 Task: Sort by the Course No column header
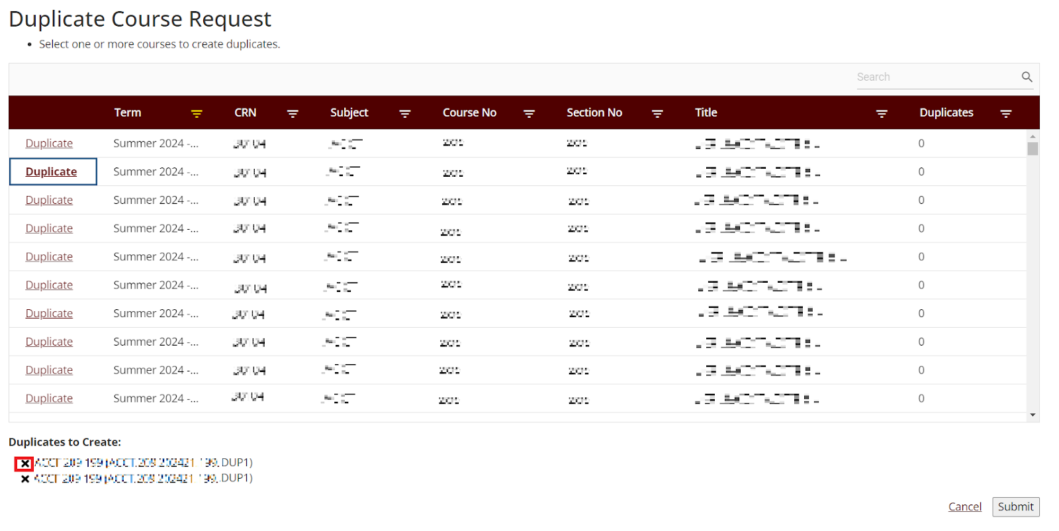click(469, 113)
